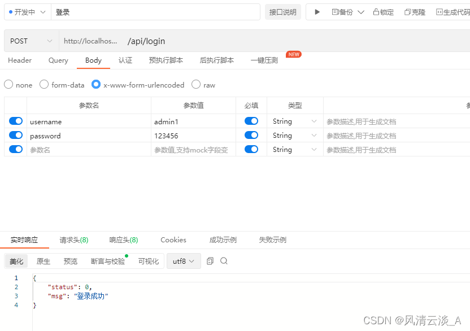Open the 失败示例 failure example tab
470x331 pixels.
(272, 240)
